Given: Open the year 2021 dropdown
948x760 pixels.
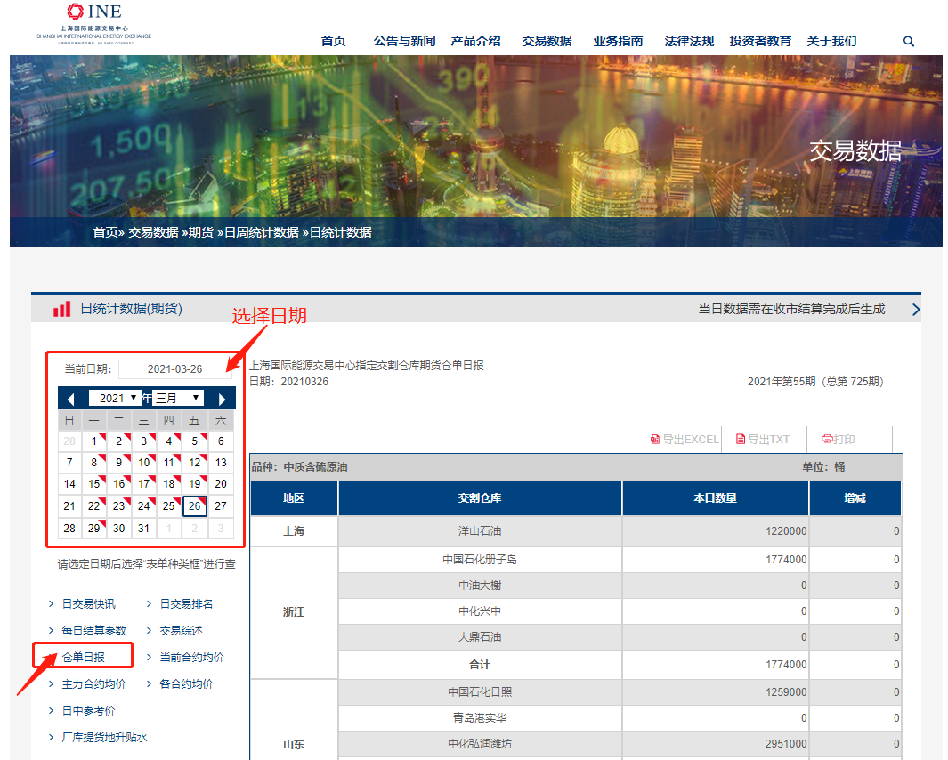Looking at the screenshot, I should tap(115, 398).
